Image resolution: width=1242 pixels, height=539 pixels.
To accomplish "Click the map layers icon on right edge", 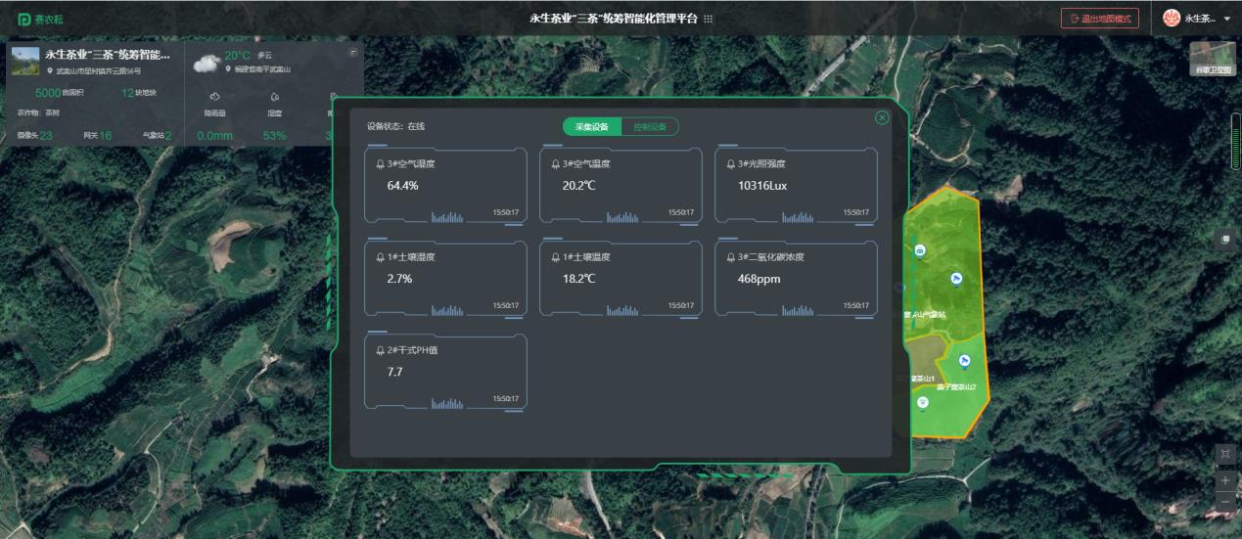I will click(x=1224, y=240).
